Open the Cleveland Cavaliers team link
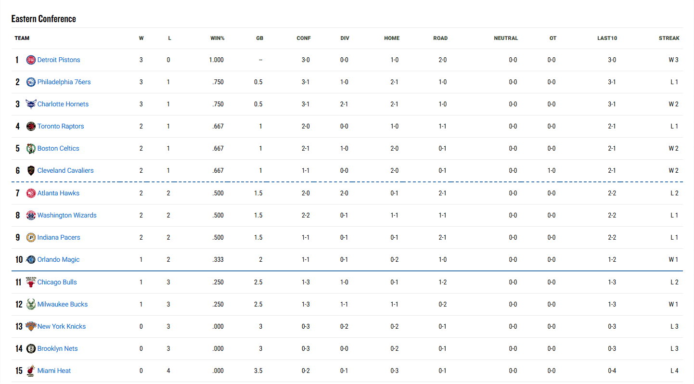The height and width of the screenshot is (384, 694). pos(65,171)
